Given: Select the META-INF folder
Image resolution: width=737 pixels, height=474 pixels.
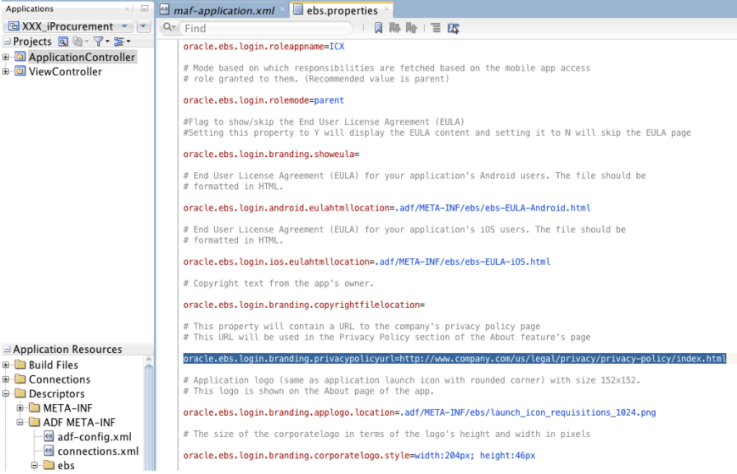Looking at the screenshot, I should point(68,408).
